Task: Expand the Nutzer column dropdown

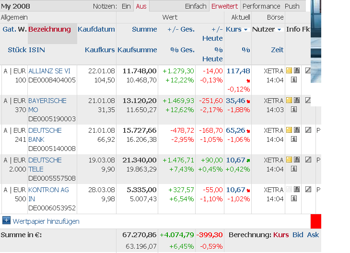Action: click(279, 30)
